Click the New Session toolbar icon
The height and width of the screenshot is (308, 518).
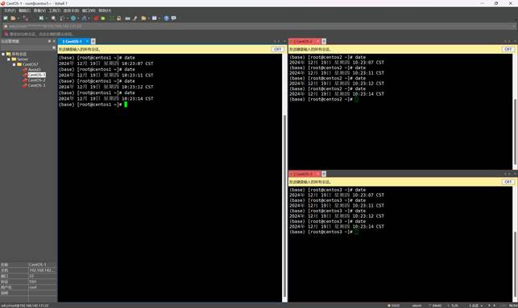coord(6,18)
